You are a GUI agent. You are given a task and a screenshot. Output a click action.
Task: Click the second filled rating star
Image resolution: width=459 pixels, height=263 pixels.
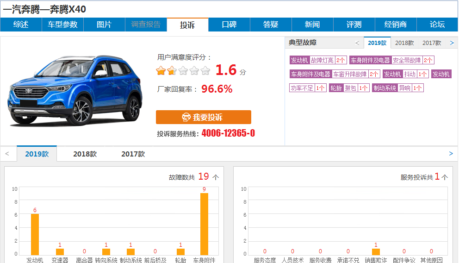[x=172, y=70]
